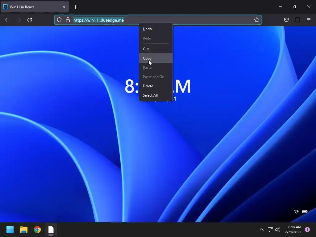Image resolution: width=316 pixels, height=237 pixels.
Task: Click the greyed Paste menu entry
Action: [156, 68]
